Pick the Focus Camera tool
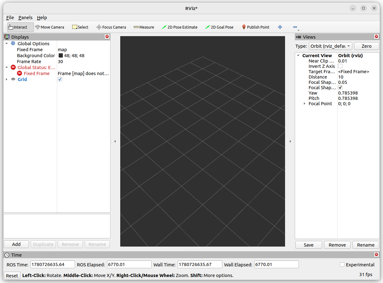 111,27
